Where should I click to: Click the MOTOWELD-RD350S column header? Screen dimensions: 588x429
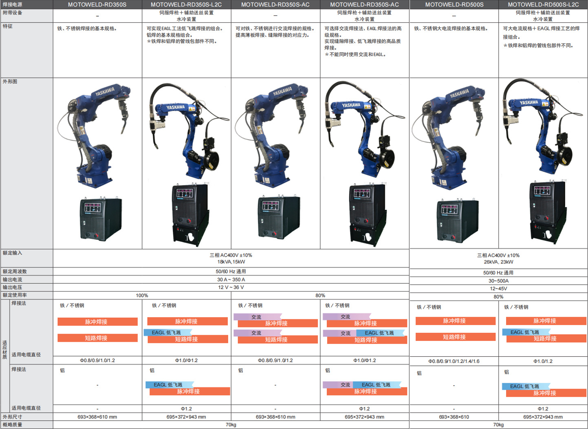tap(97, 4)
